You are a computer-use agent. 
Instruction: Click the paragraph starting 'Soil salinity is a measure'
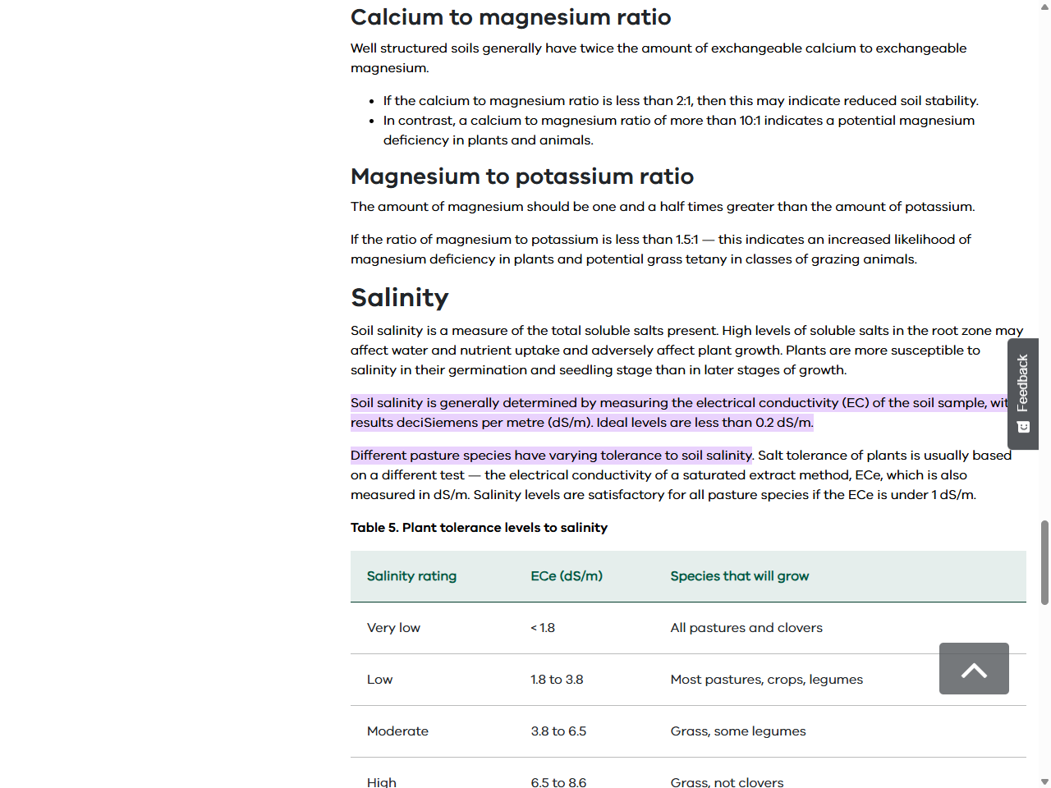686,350
